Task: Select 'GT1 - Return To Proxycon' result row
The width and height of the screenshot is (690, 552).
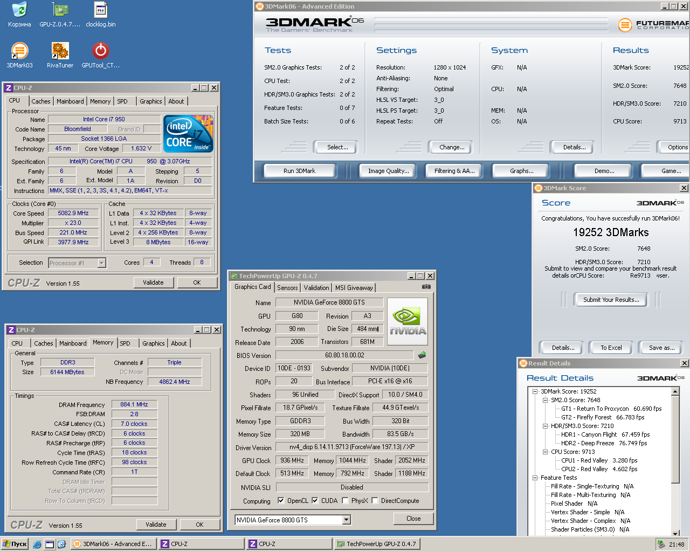Action: pyautogui.click(x=611, y=409)
